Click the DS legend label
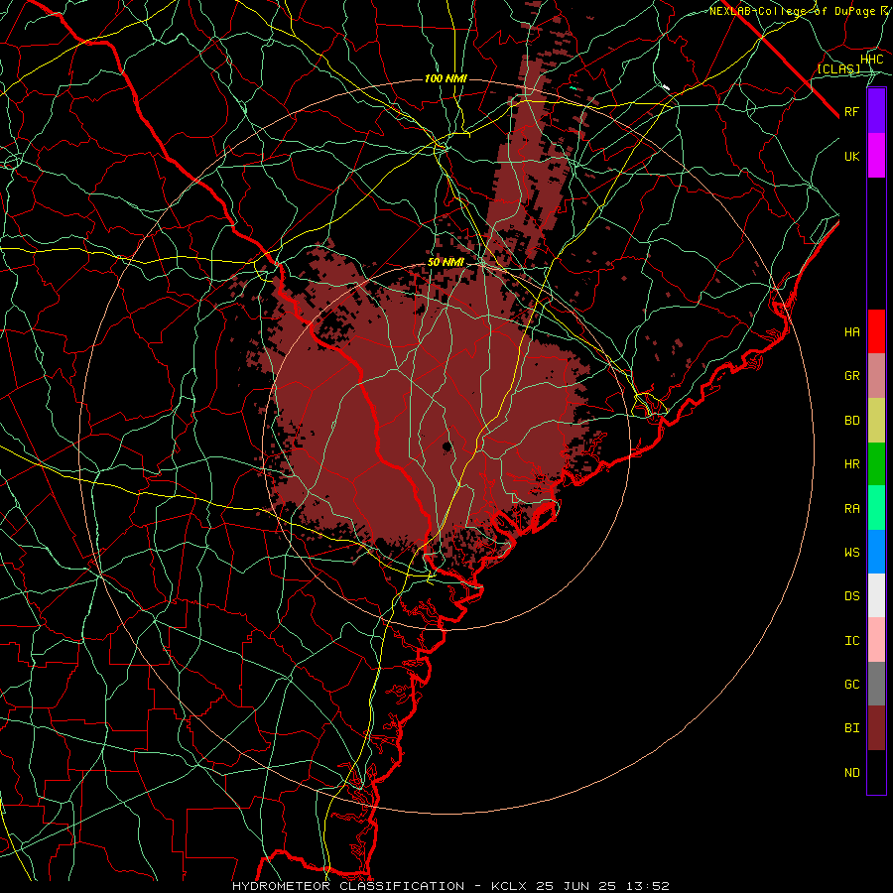Screen dimensions: 893x893 click(851, 596)
